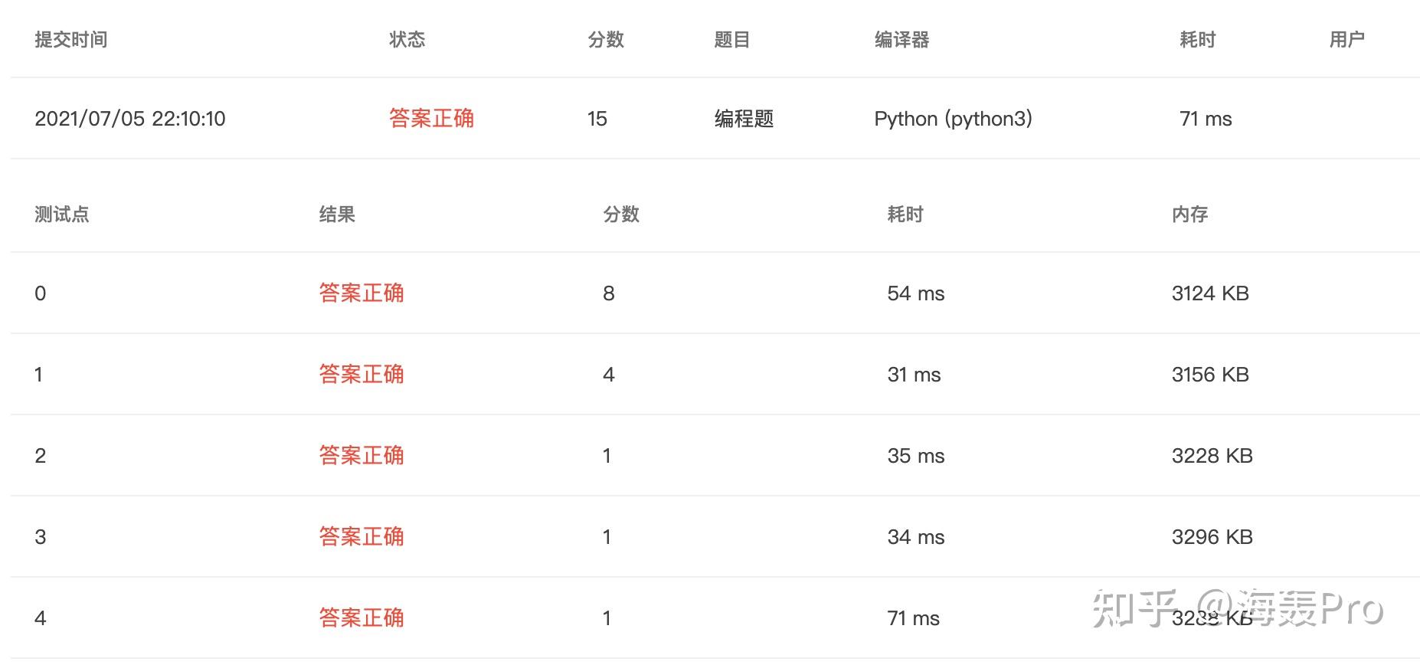Select the 题目 column header
Viewport: 1420px width, 665px height.
[x=731, y=40]
